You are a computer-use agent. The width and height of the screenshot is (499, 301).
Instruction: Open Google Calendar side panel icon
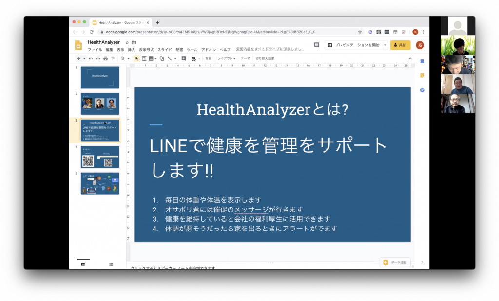(422, 61)
